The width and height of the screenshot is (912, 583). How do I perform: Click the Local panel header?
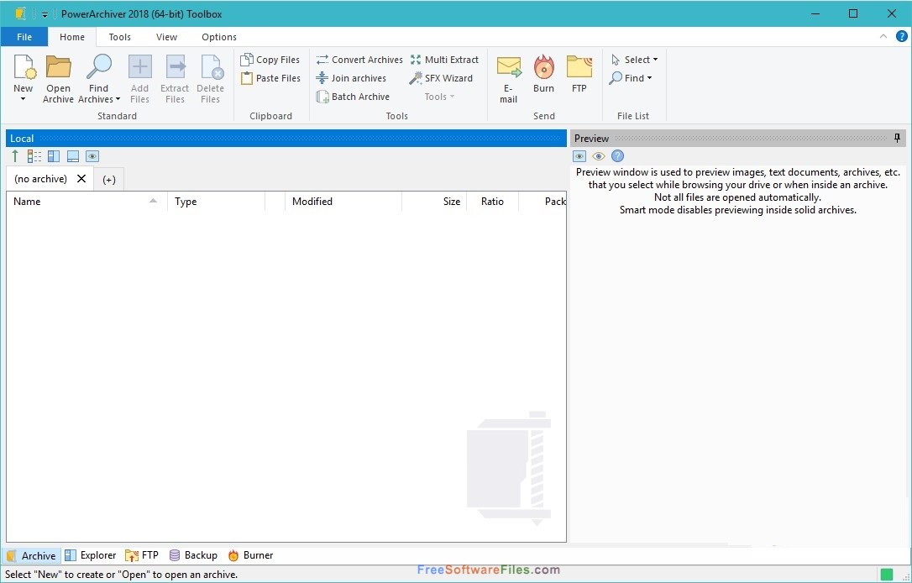click(x=286, y=139)
